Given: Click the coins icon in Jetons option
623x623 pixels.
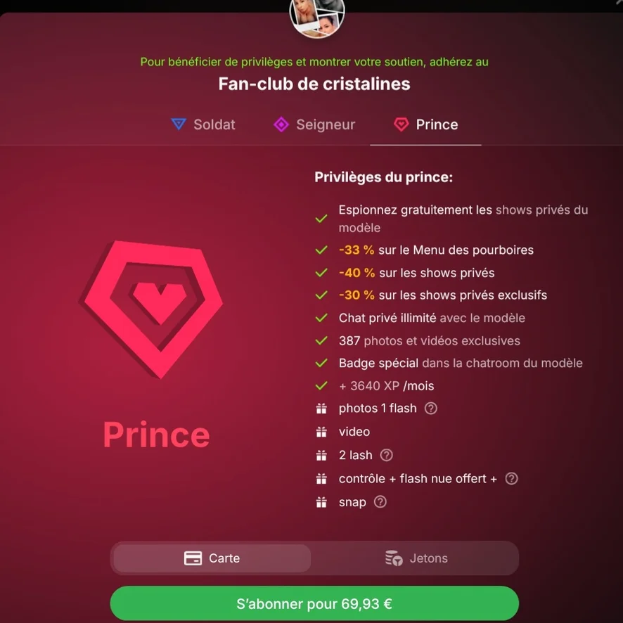Looking at the screenshot, I should 394,558.
